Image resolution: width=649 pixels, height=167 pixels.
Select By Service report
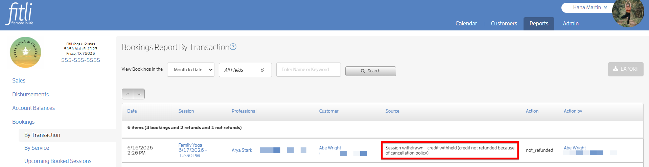pos(37,148)
